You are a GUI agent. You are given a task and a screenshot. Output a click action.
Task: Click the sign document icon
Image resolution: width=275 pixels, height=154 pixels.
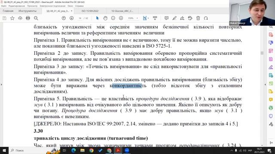point(182,18)
